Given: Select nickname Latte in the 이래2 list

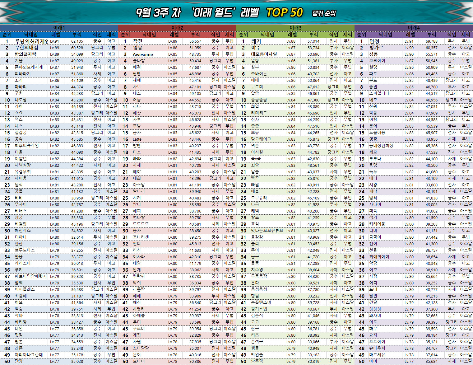Looking at the screenshot, I should (137, 139).
